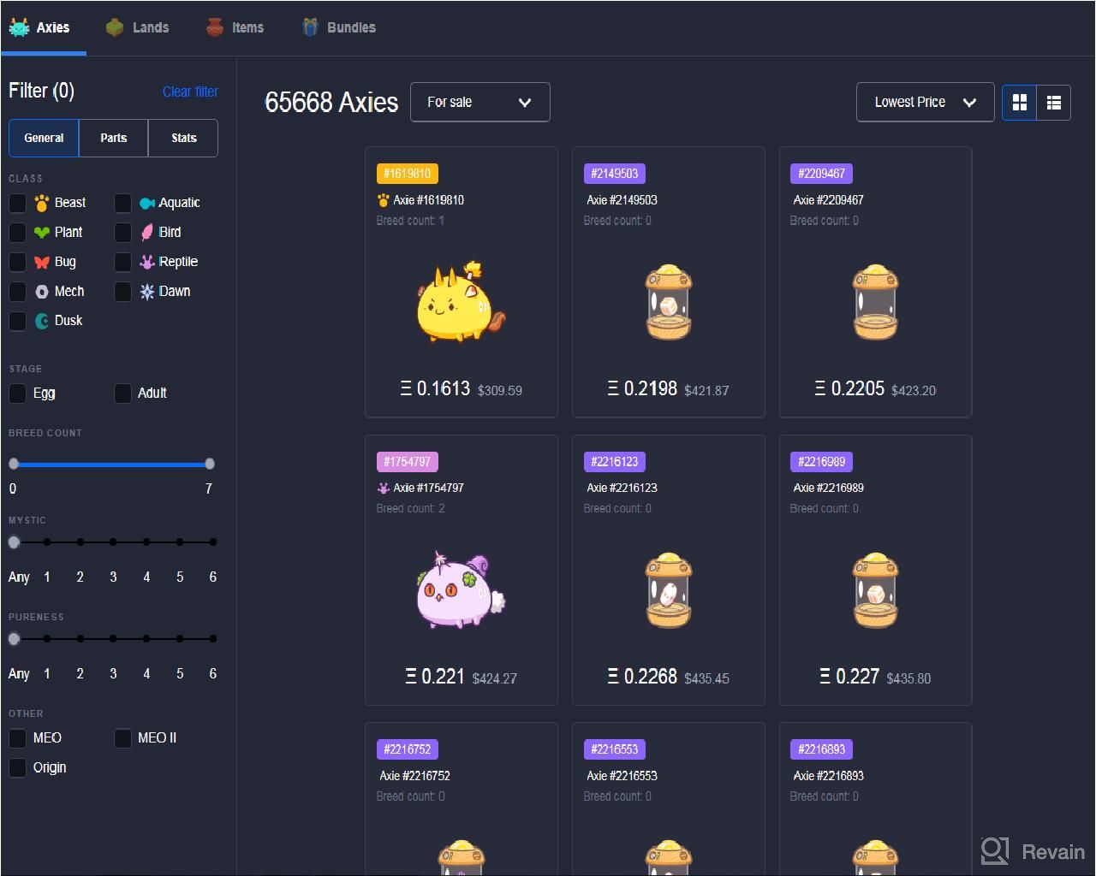
Task: Open the Items marketplace tab
Action: point(235,27)
